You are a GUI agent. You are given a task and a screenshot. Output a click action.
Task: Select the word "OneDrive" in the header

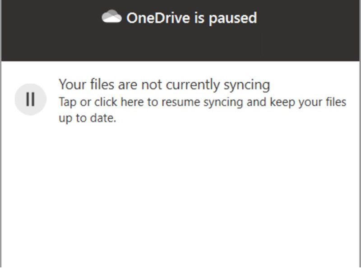pyautogui.click(x=158, y=18)
